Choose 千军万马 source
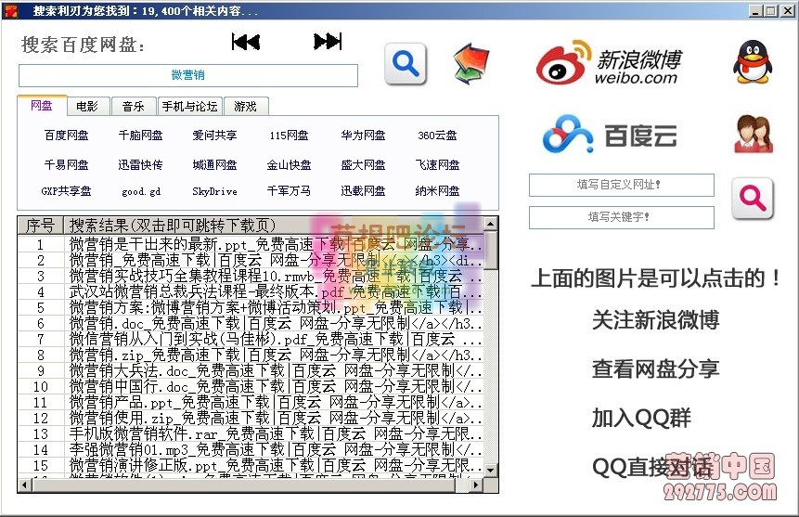The height and width of the screenshot is (517, 799). pos(289,190)
